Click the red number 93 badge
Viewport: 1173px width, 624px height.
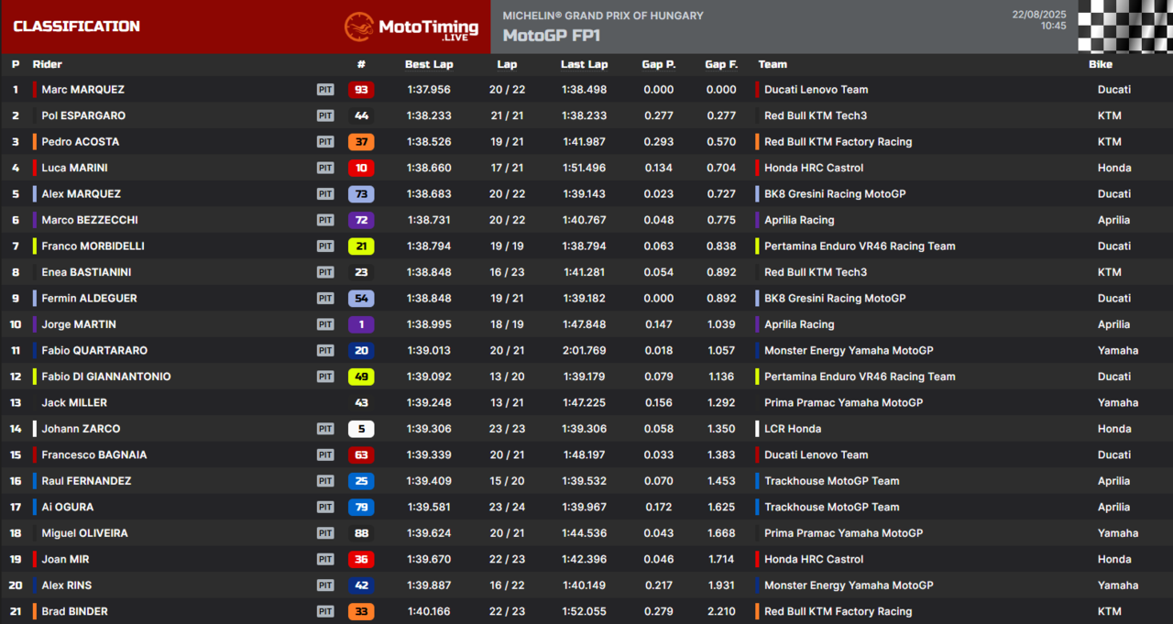click(x=361, y=90)
